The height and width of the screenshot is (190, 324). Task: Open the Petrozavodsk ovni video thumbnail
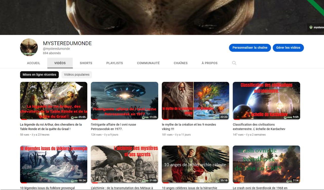(125, 101)
